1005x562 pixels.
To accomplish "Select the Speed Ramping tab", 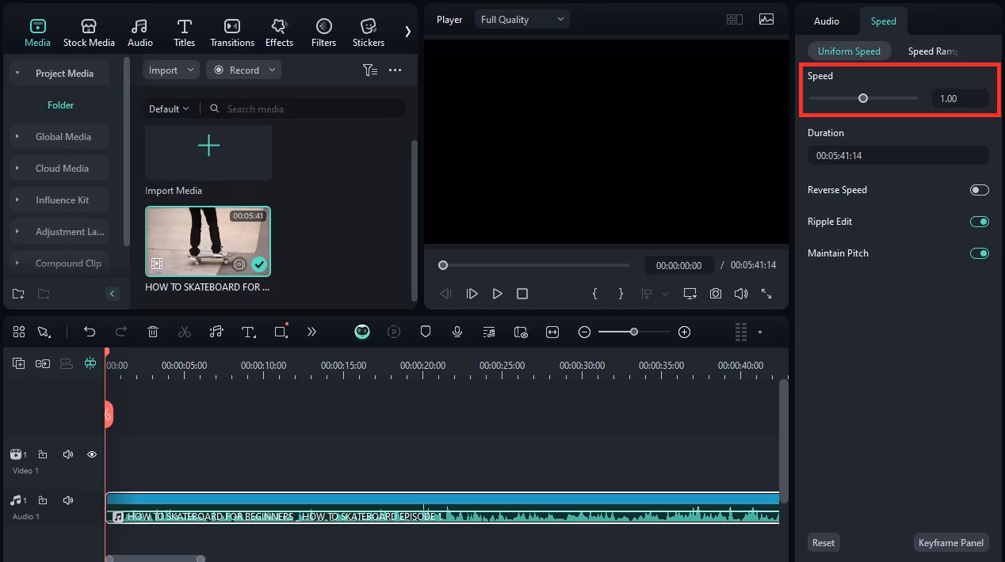I will pos(933,51).
